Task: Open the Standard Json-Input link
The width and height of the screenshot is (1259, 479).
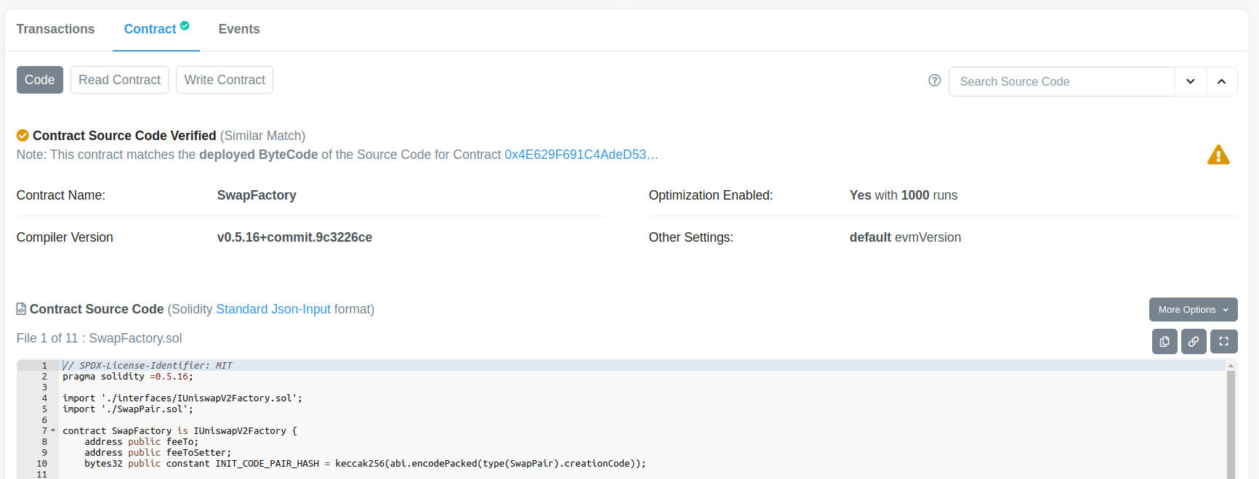Action: click(x=273, y=309)
